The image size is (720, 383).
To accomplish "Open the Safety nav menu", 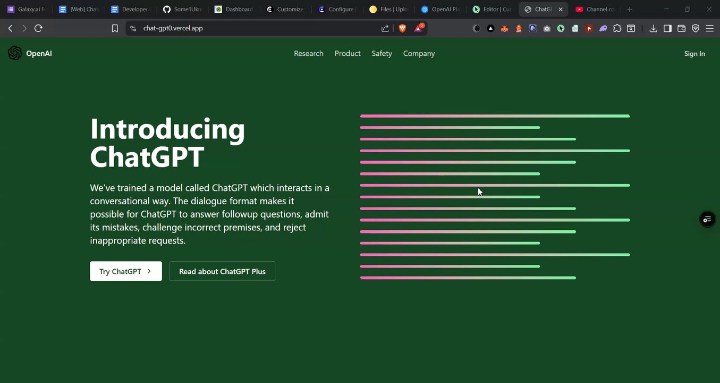I will (x=382, y=53).
